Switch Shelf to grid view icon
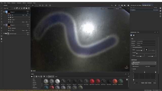This screenshot has height=91, width=162. [x=127, y=80]
